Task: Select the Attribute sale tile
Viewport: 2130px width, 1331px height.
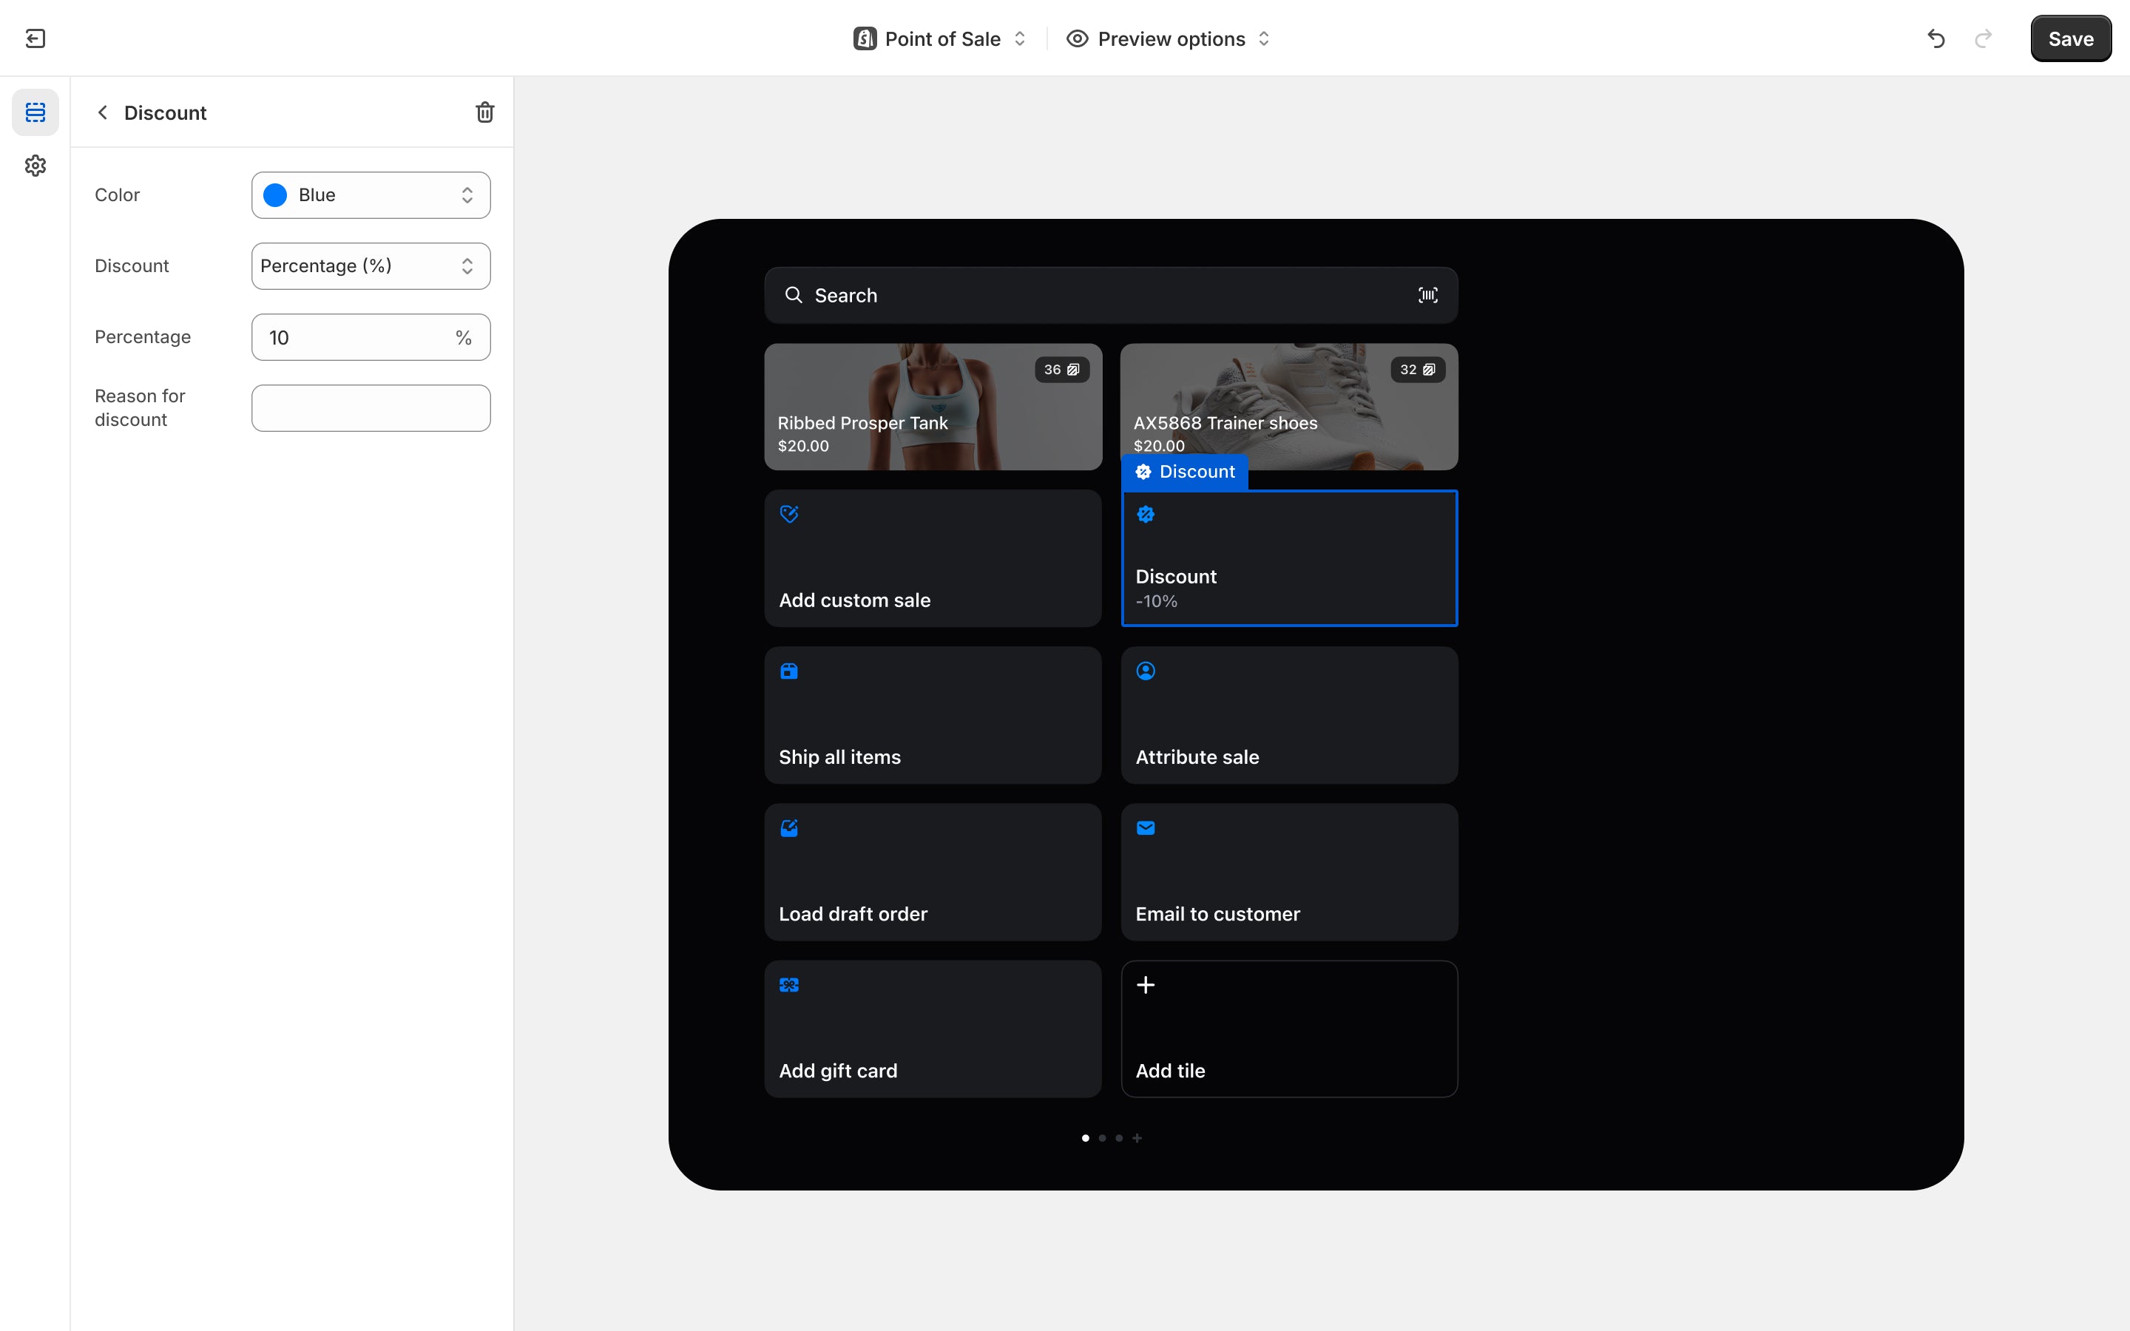Action: tap(1289, 715)
